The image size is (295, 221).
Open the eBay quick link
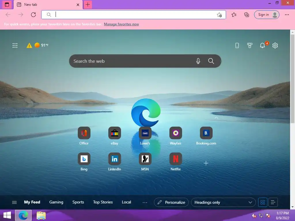(114, 136)
